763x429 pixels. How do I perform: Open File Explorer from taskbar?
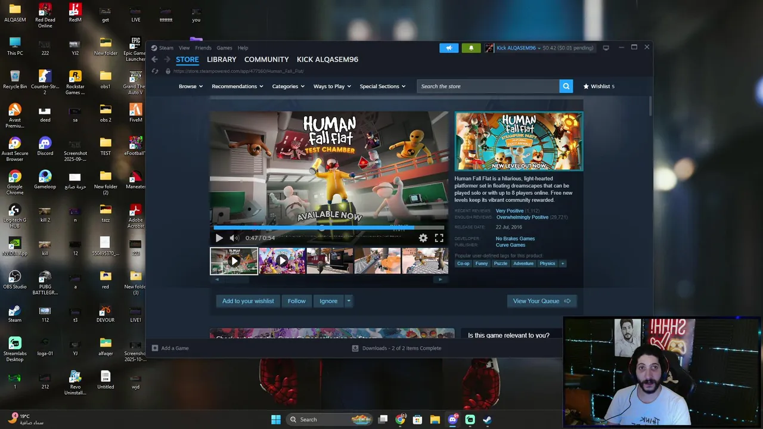(435, 419)
